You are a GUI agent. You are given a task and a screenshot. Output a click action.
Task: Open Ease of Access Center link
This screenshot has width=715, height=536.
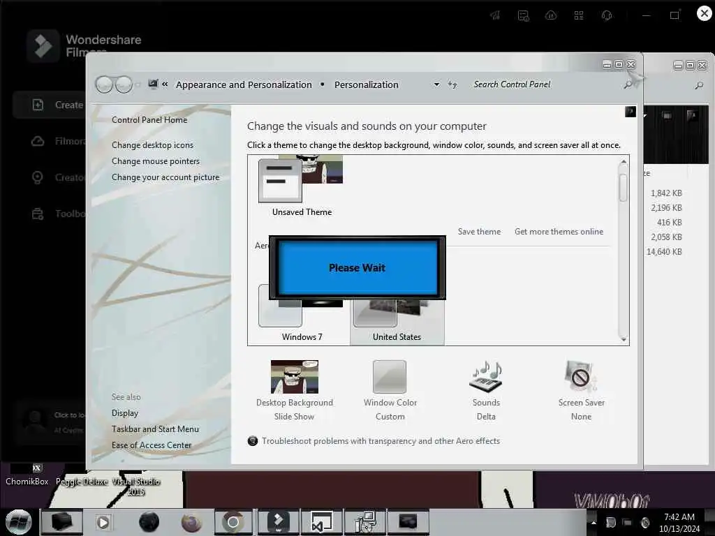(152, 445)
